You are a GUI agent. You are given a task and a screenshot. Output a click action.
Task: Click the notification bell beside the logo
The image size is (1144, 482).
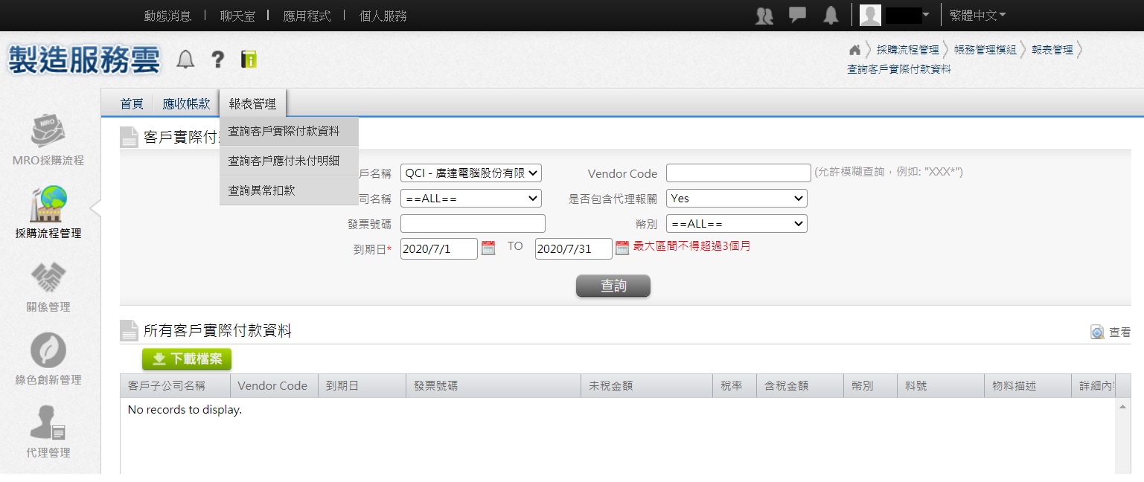(185, 60)
